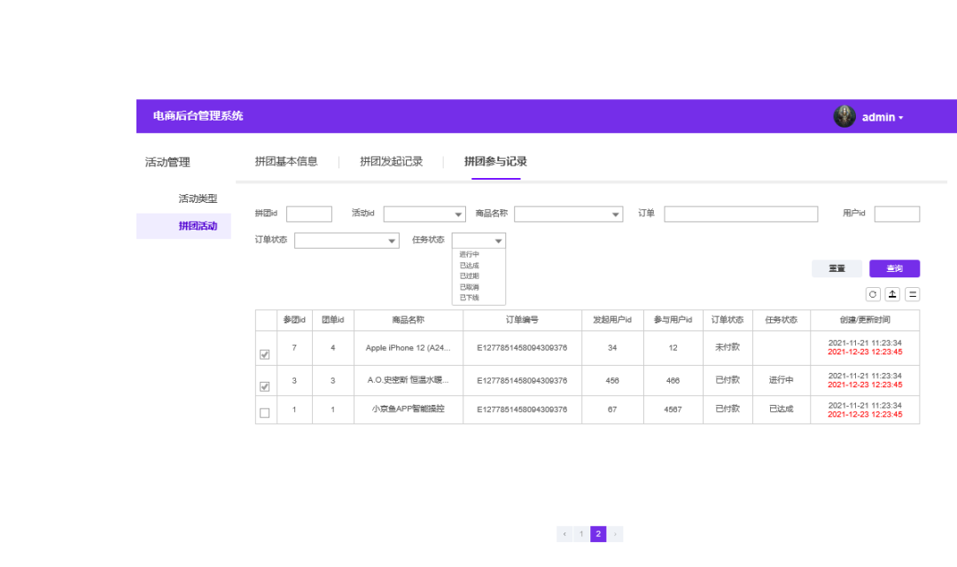Open the admin user menu

(x=882, y=117)
